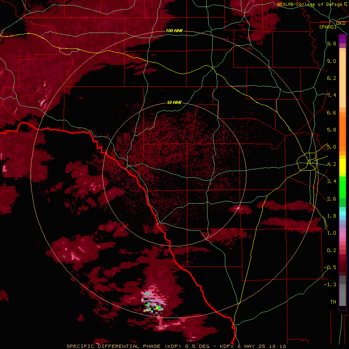Image resolution: width=349 pixels, height=349 pixels.
Task: Click the "9.8" color scale value
Action: [332, 44]
